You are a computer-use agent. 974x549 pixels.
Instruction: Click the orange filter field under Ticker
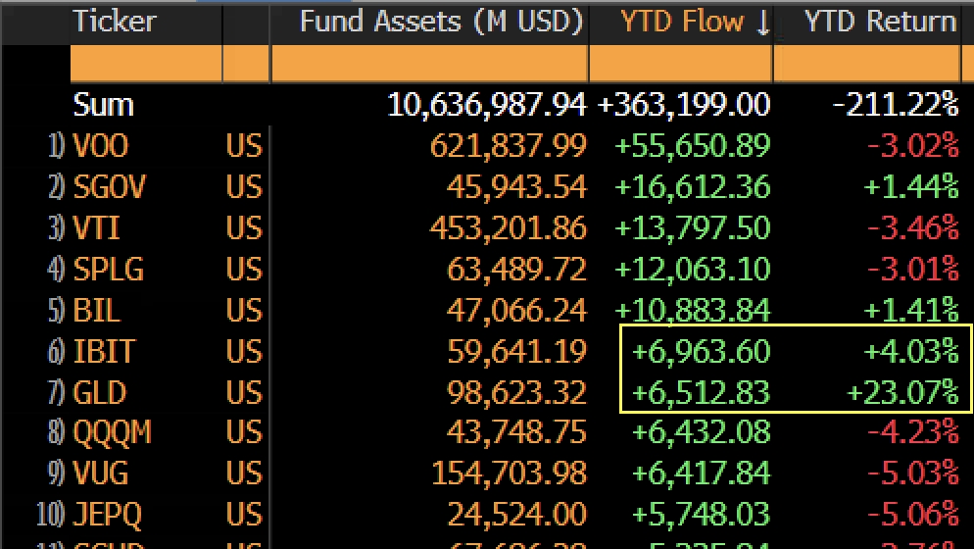(147, 65)
